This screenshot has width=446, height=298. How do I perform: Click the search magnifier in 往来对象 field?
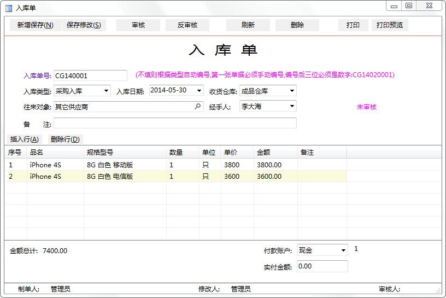(197, 107)
